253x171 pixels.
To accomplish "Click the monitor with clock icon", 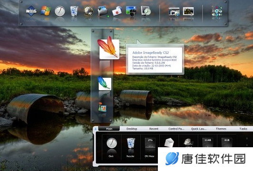I will point(146,11).
